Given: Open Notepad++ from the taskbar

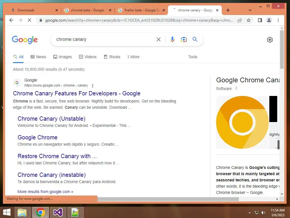Looking at the screenshot, I should point(75,212).
